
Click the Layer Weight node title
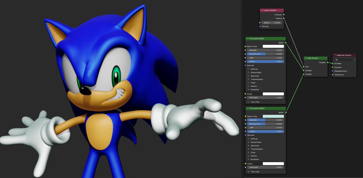tap(270, 10)
